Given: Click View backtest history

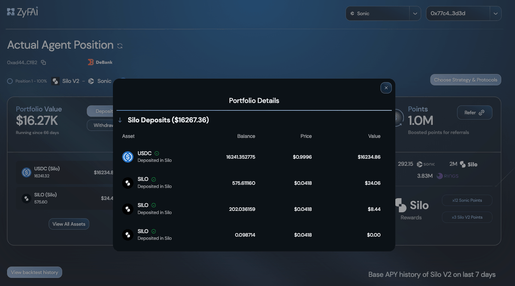Looking at the screenshot, I should 34,272.
